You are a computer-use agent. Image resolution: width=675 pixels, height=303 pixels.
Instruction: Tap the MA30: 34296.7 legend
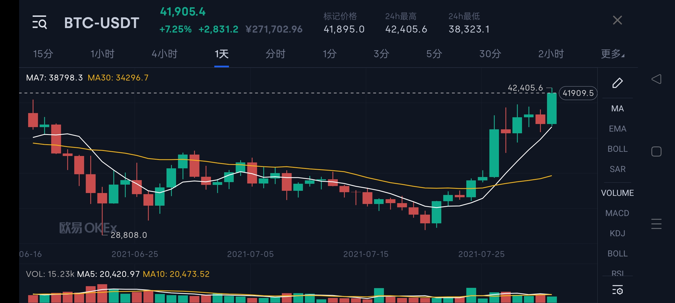point(118,78)
